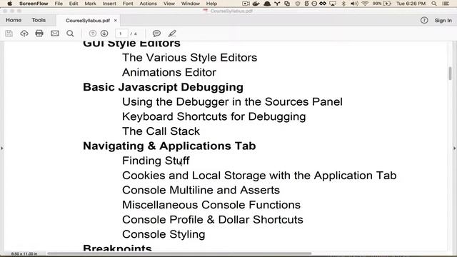The width and height of the screenshot is (457, 257).
Task: Open find text with the magnifier icon
Action: [70, 34]
